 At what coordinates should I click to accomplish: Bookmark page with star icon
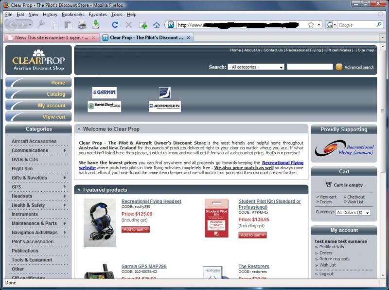click(x=311, y=25)
